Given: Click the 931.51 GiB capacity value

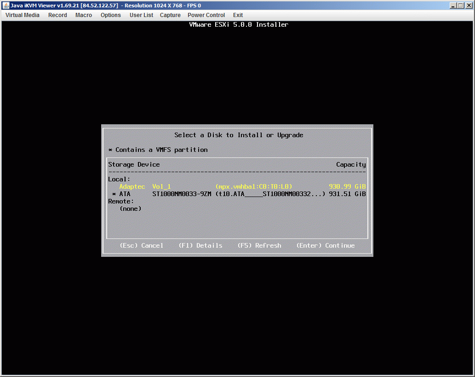Looking at the screenshot, I should coord(347,194).
